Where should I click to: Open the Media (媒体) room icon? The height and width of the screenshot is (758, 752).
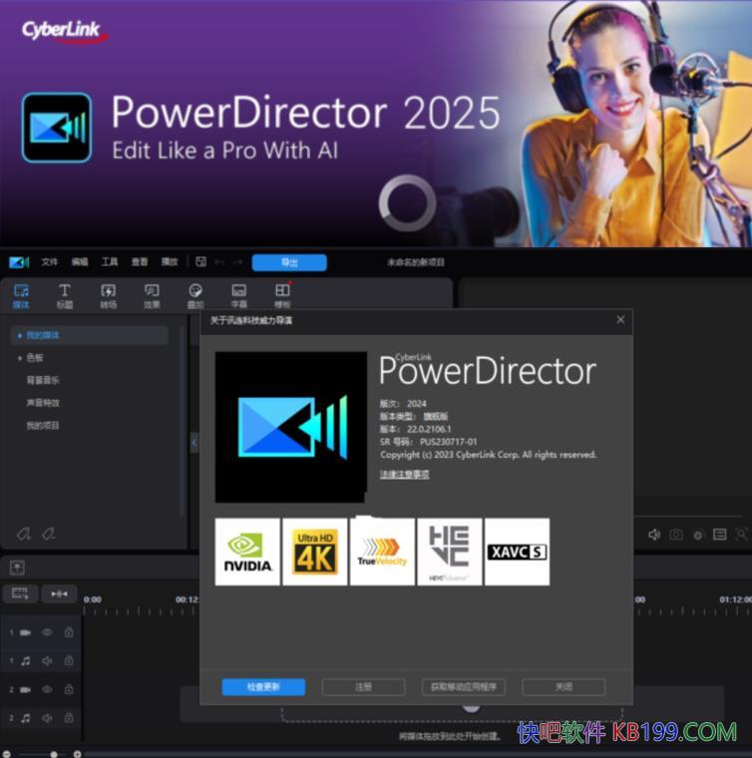pos(21,294)
